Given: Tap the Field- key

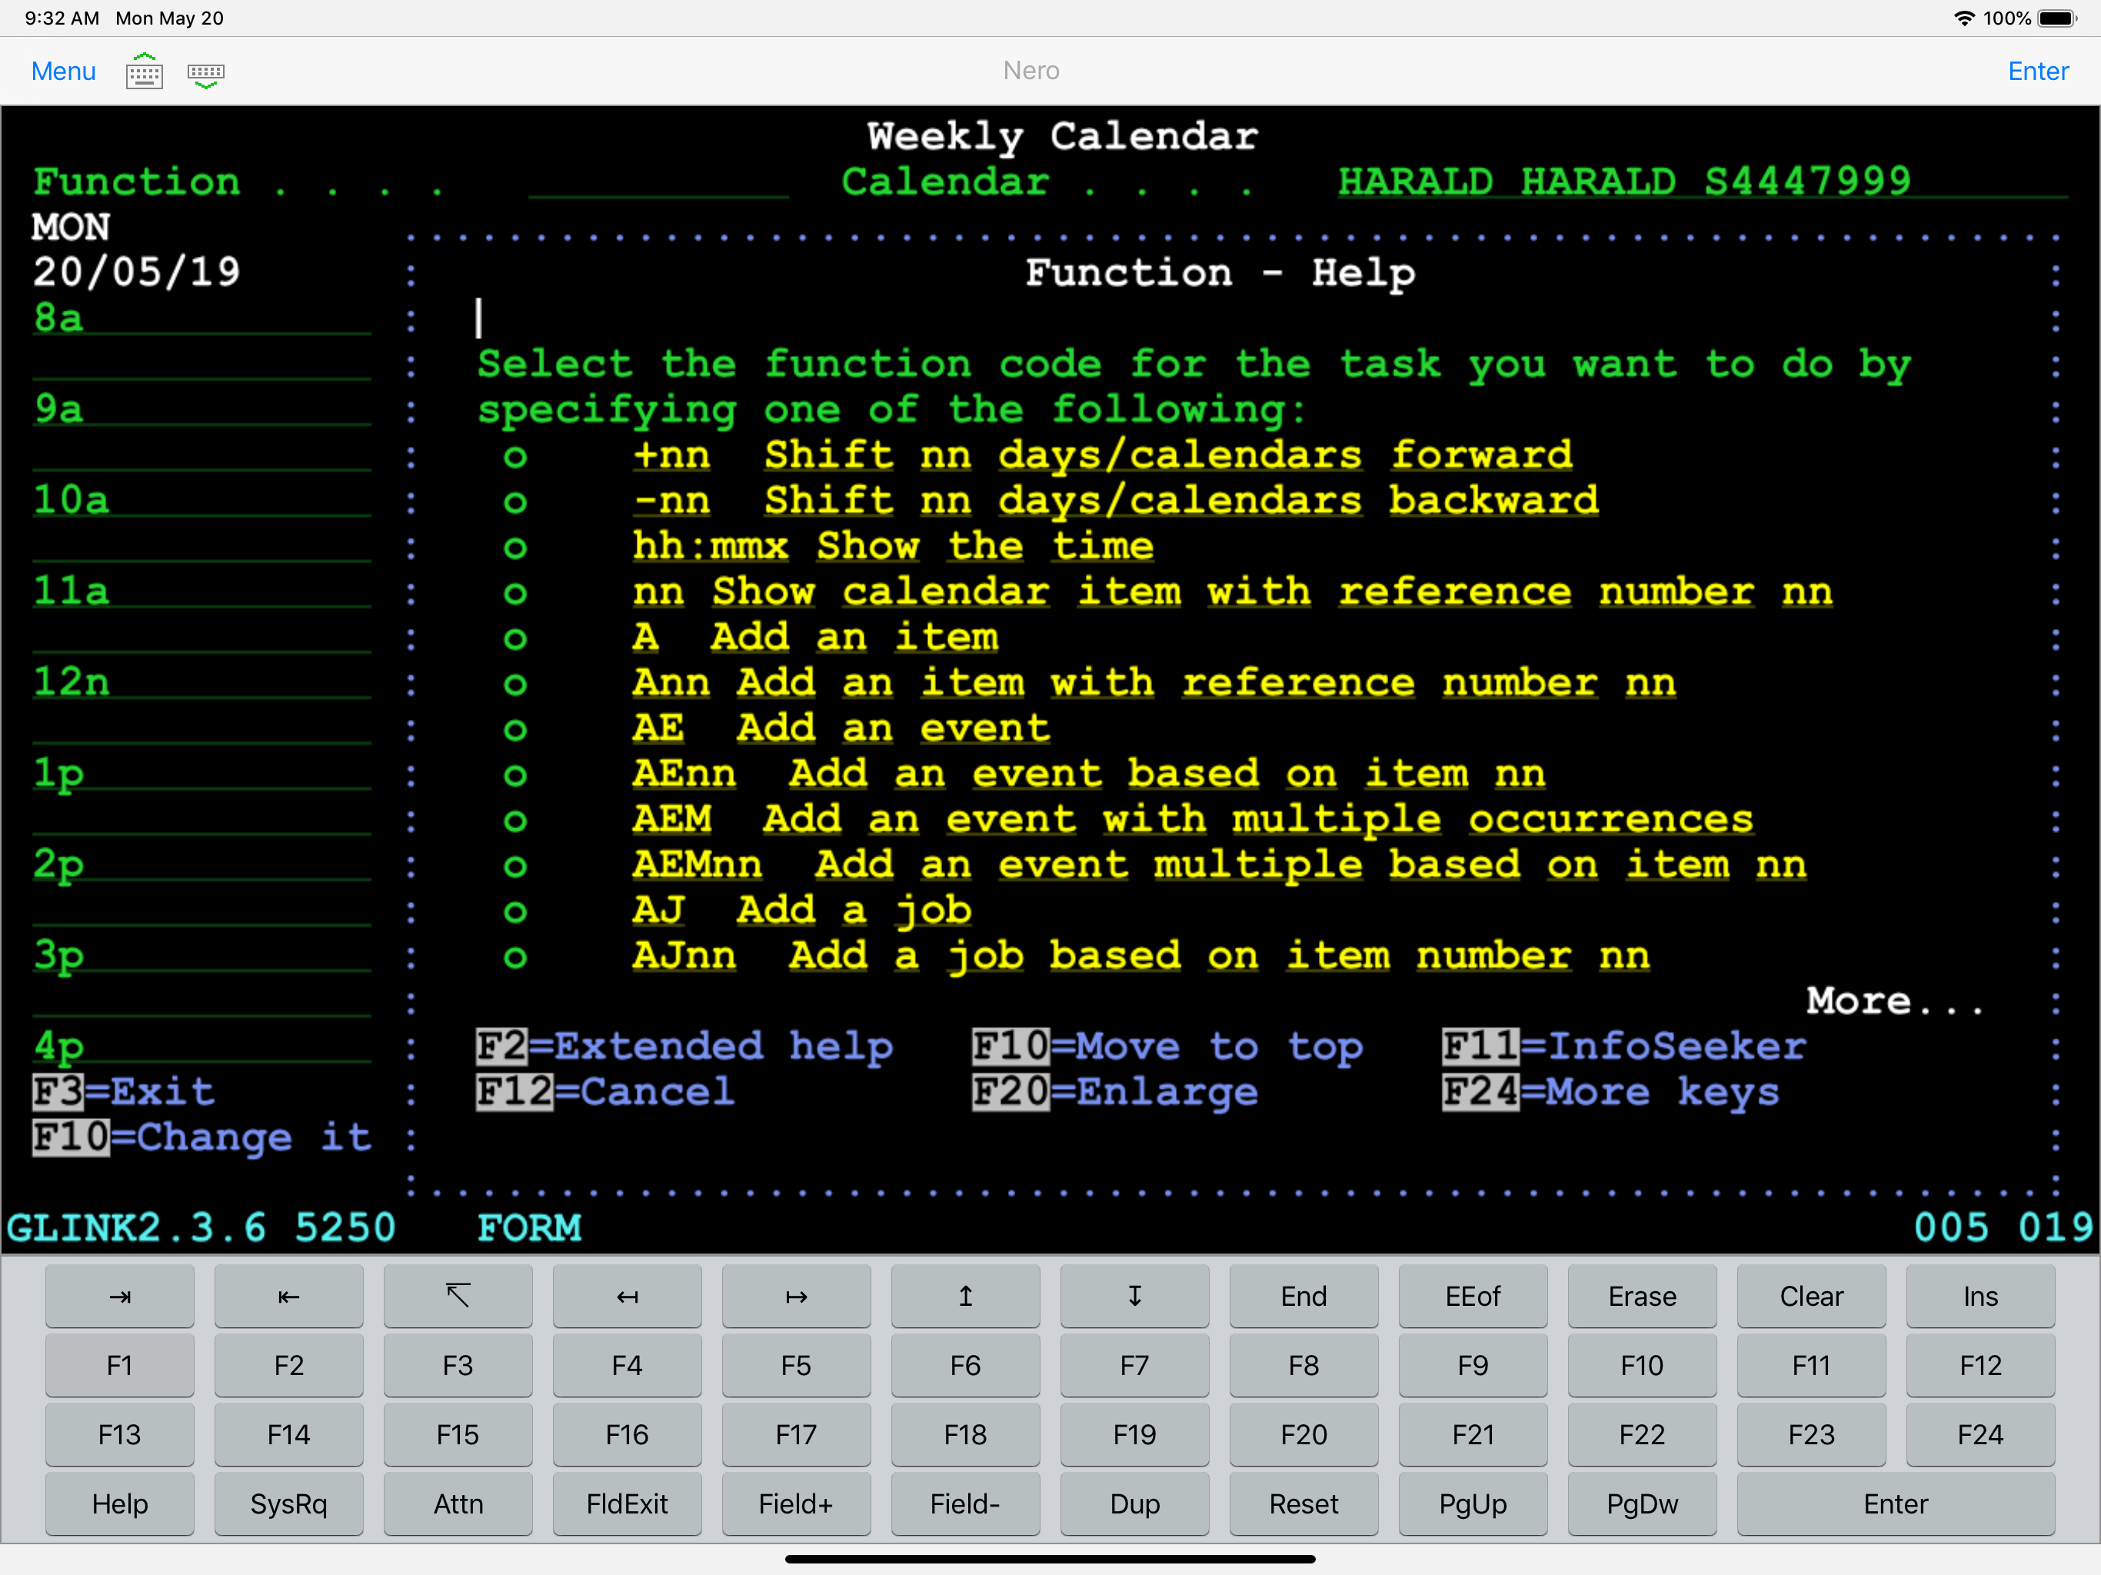Looking at the screenshot, I should [965, 1503].
